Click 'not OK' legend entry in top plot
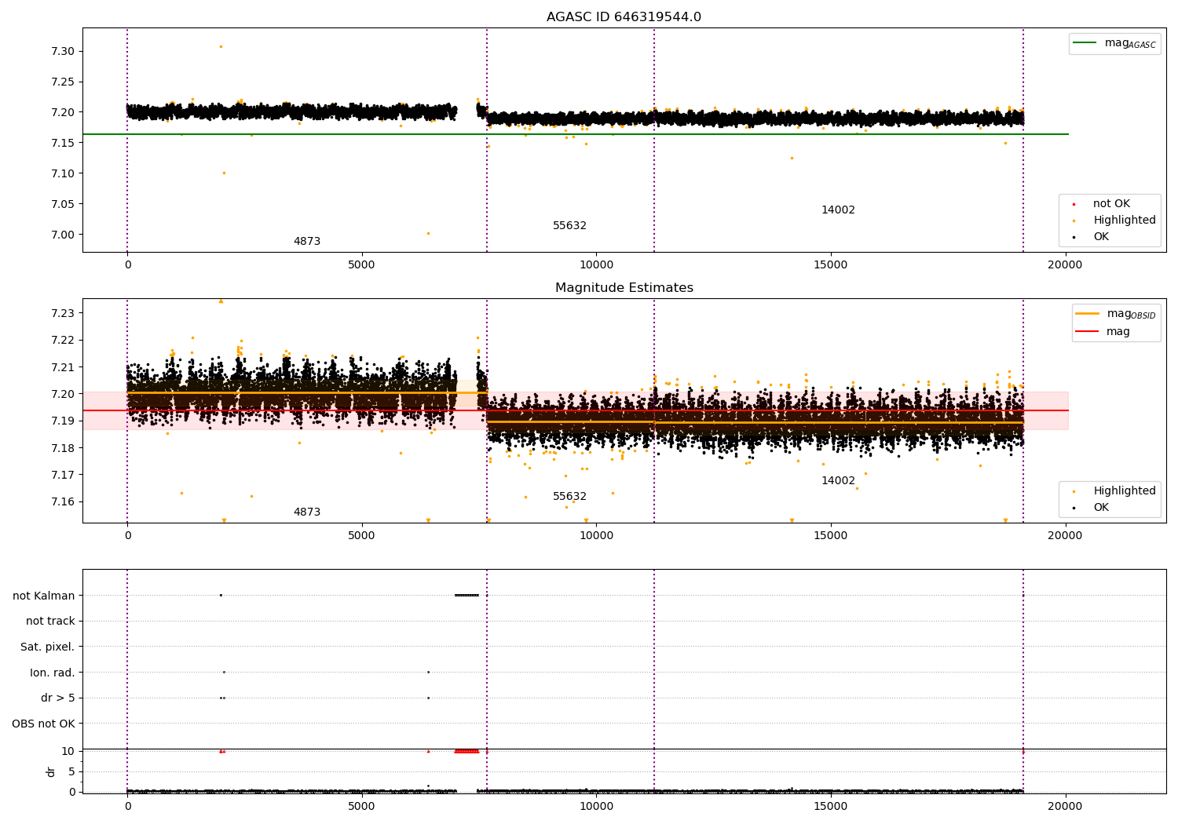Image resolution: width=1178 pixels, height=824 pixels. click(x=1110, y=204)
